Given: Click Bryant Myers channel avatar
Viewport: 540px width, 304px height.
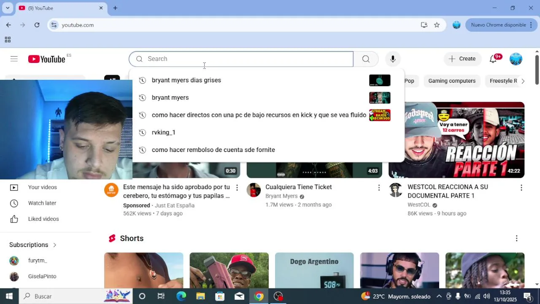Looking at the screenshot, I should point(254,190).
